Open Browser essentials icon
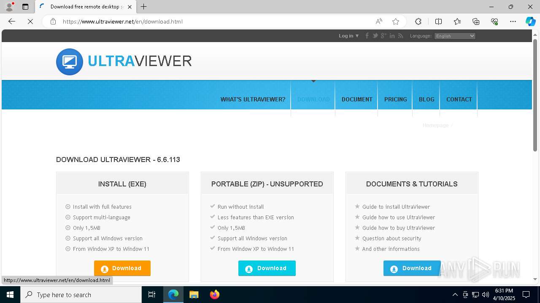The height and width of the screenshot is (303, 540). point(494,21)
